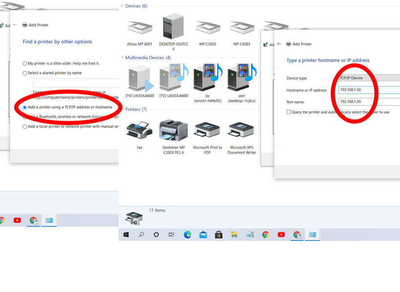Open Microsoft Edge from the taskbar
Viewport: 400px width, 292px height.
point(187,235)
